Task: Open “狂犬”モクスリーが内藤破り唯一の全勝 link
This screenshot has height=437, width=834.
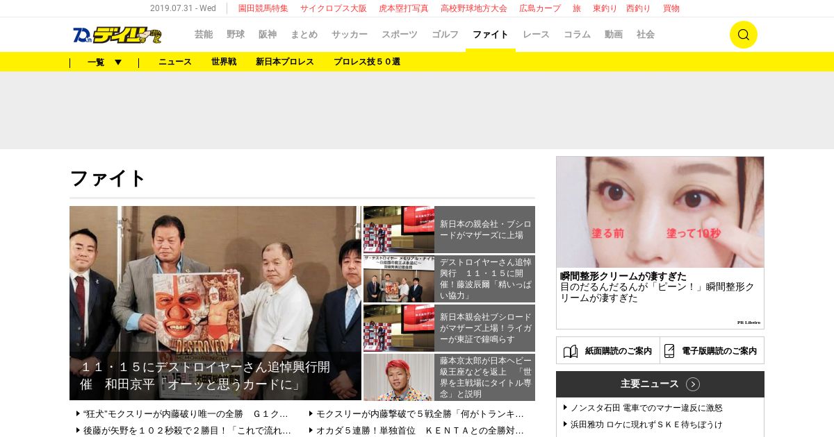Action: (186, 413)
